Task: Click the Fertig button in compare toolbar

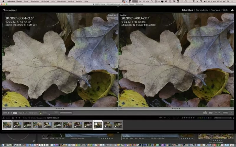Action: (x=225, y=113)
